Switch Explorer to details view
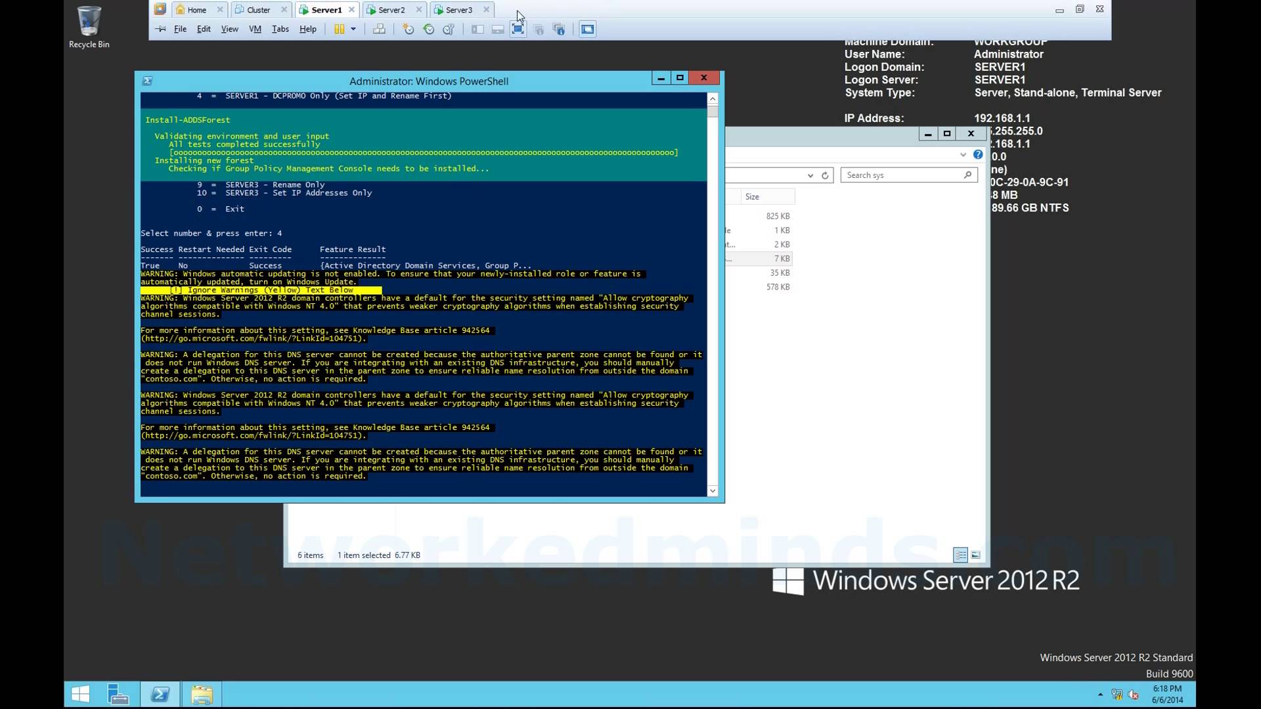The image size is (1261, 709). pos(961,555)
